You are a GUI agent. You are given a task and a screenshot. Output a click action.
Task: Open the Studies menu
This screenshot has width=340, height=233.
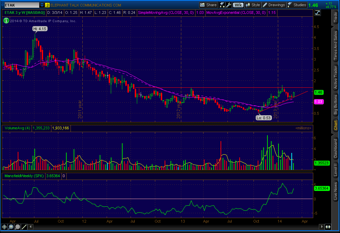tap(297, 5)
